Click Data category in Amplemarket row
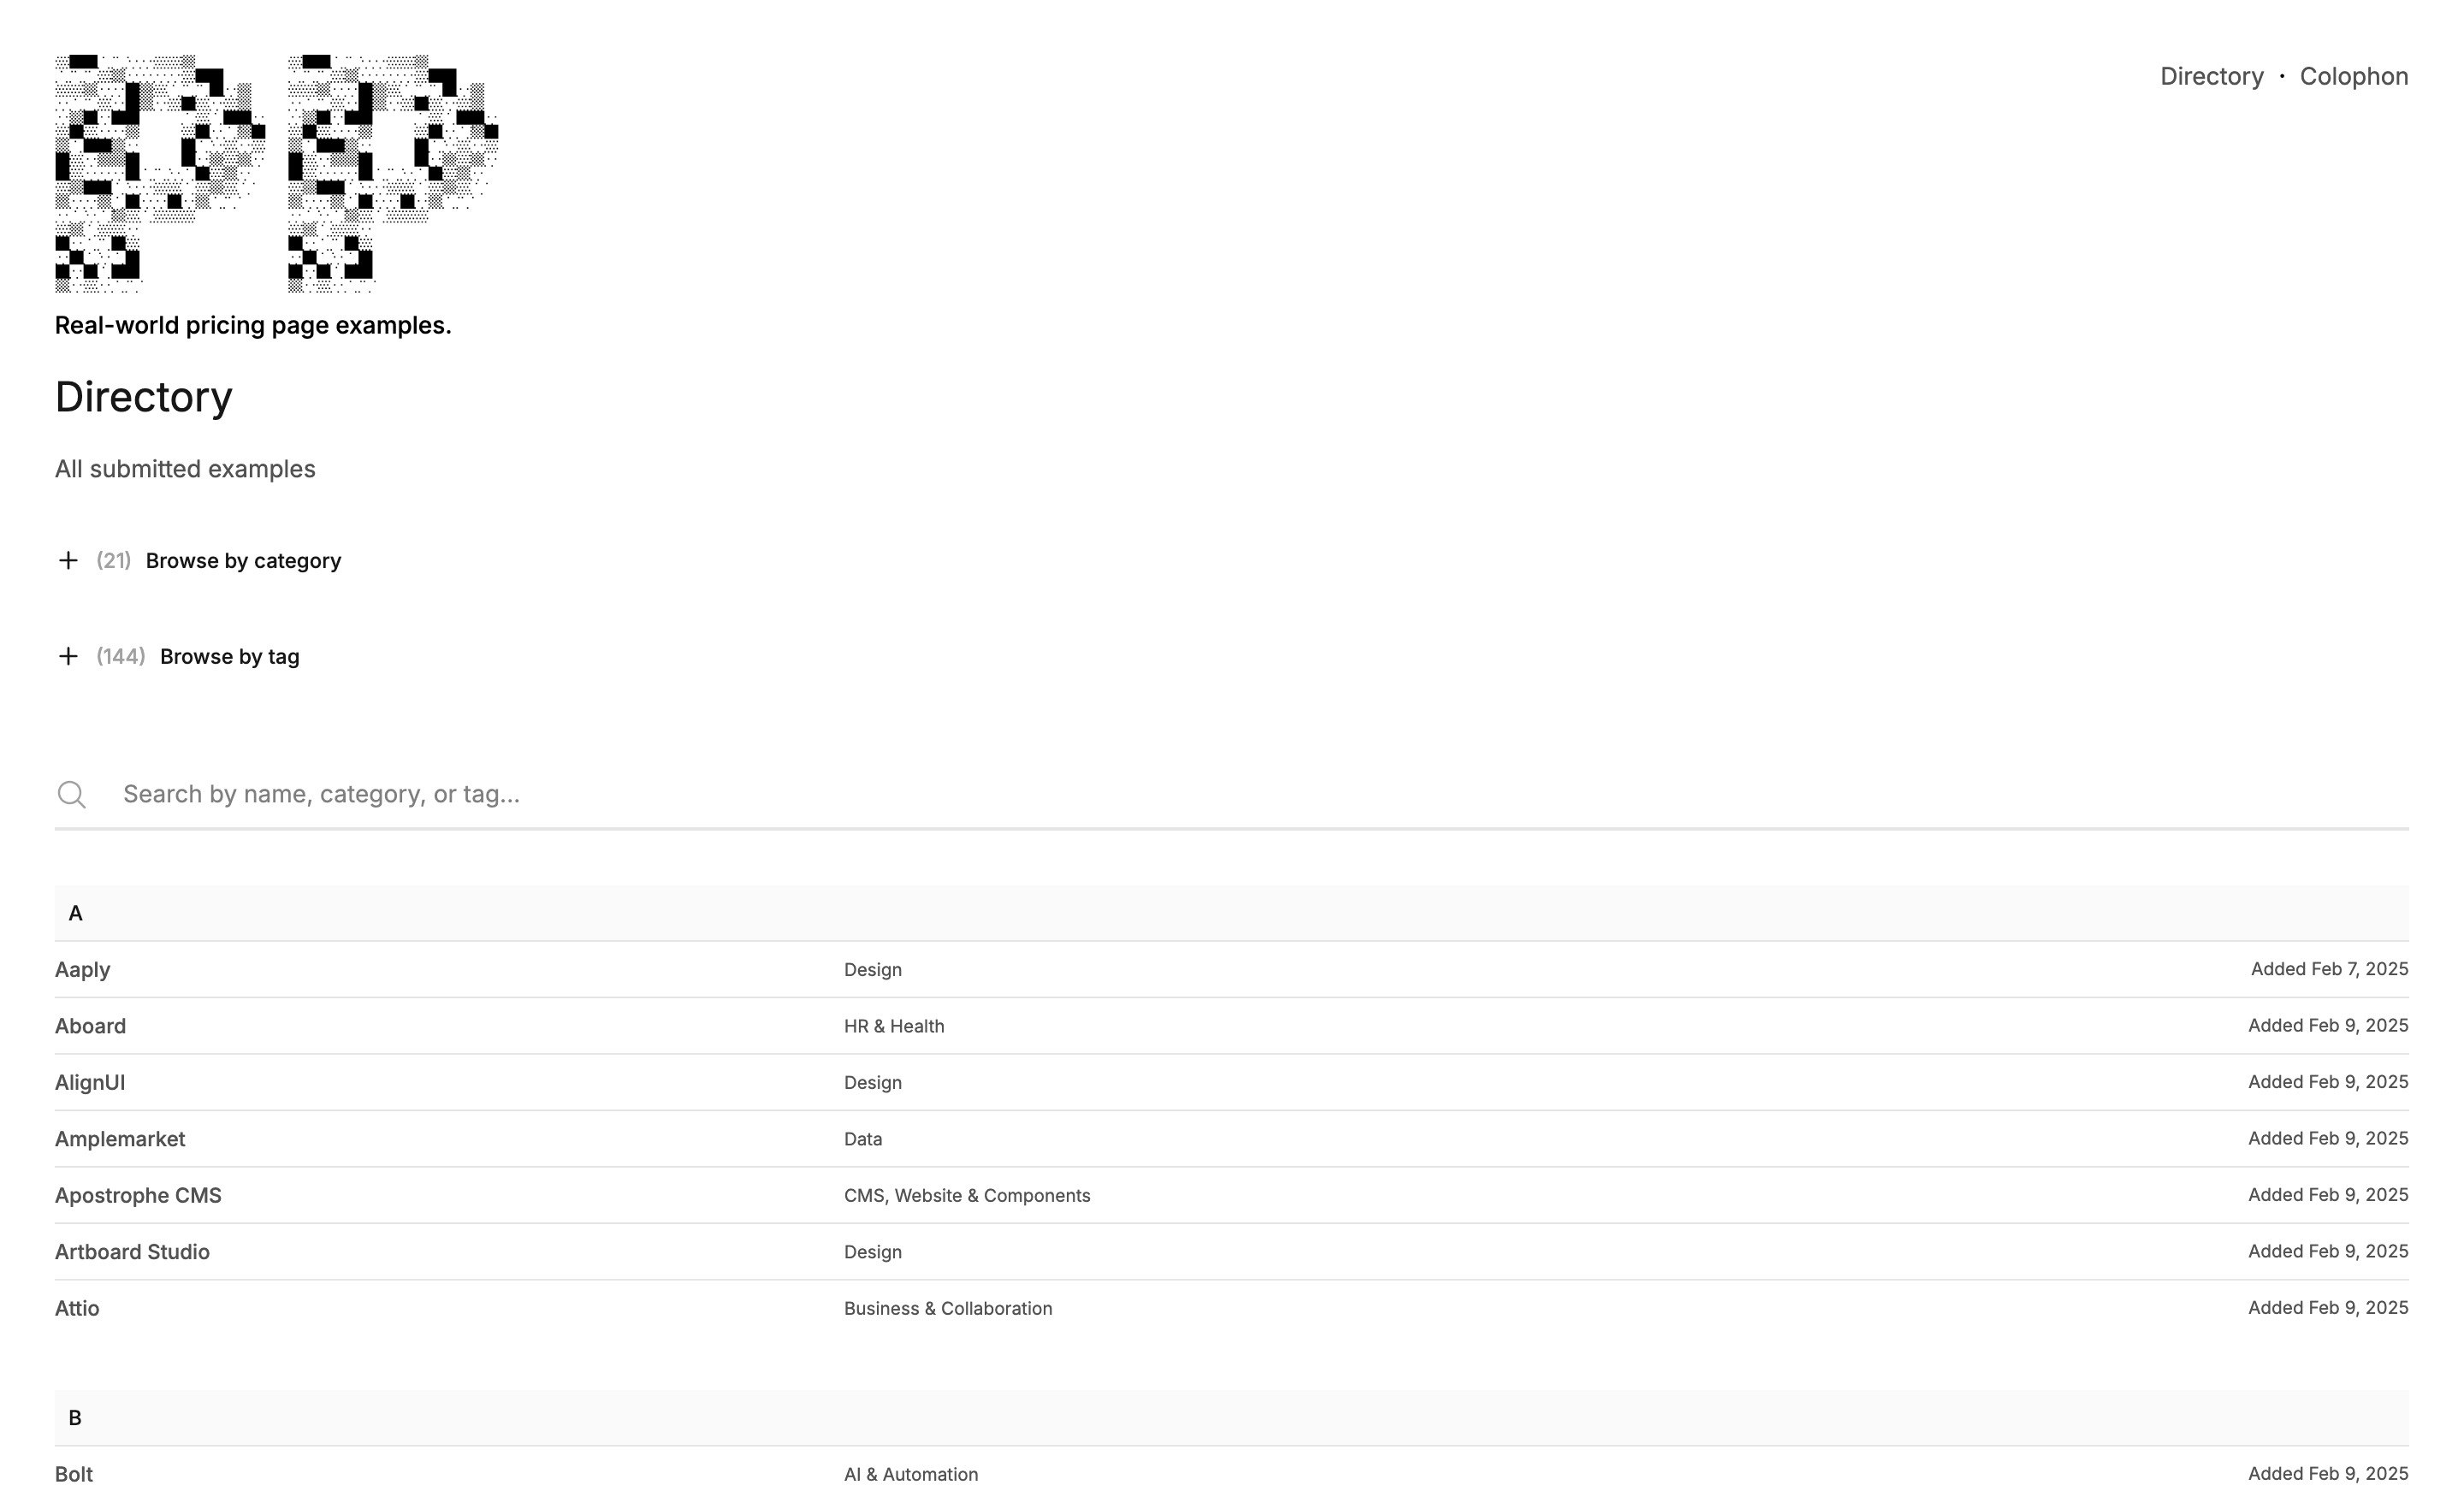This screenshot has height=1497, width=2464. pos(862,1139)
